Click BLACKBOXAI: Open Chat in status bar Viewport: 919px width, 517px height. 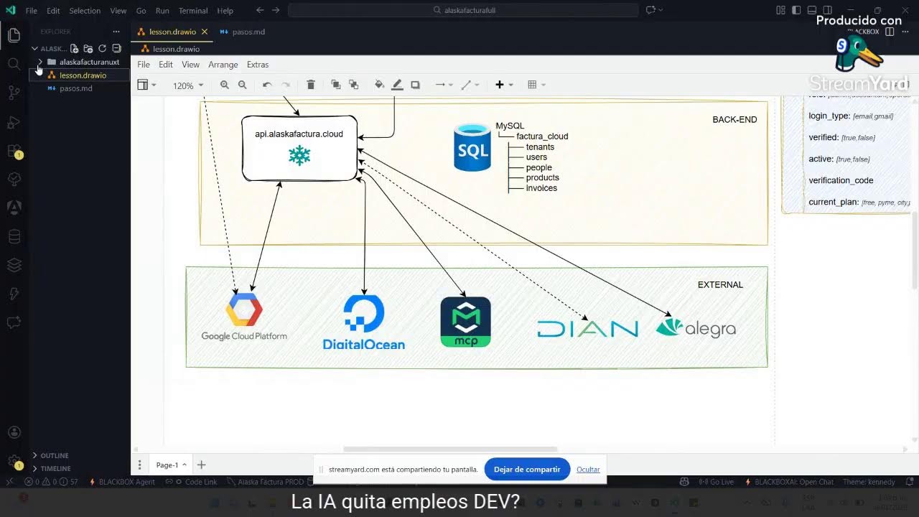(x=788, y=482)
